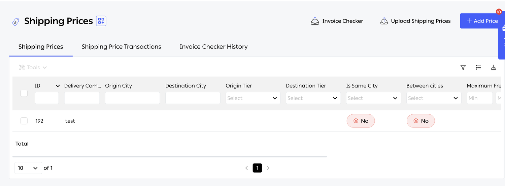Click the Total row label
The width and height of the screenshot is (505, 186).
coord(22,144)
